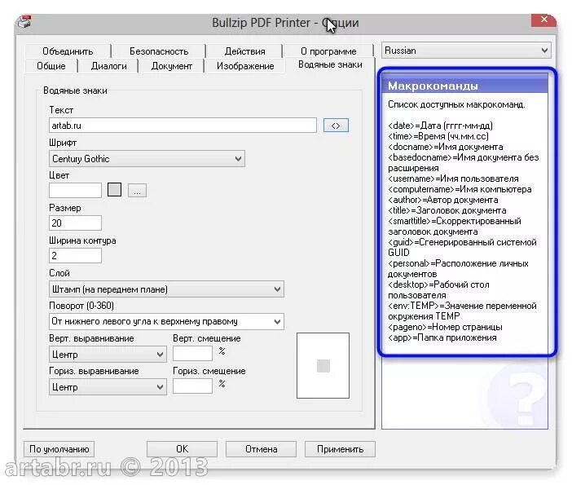
Task: Click the Верт. смещение field
Action: (192, 353)
